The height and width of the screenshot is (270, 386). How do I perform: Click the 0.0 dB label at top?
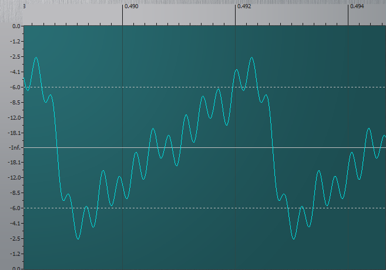[16, 26]
